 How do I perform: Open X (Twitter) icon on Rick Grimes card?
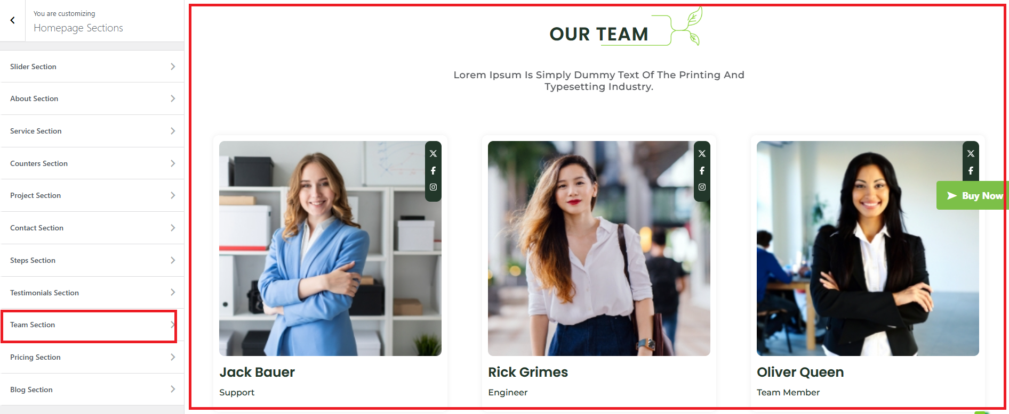[x=702, y=153]
